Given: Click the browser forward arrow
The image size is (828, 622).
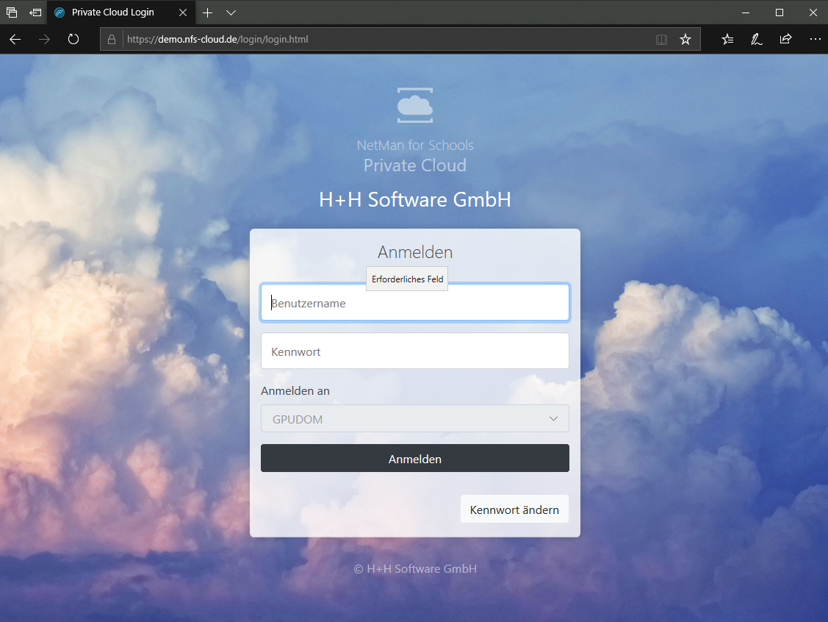Looking at the screenshot, I should point(44,39).
